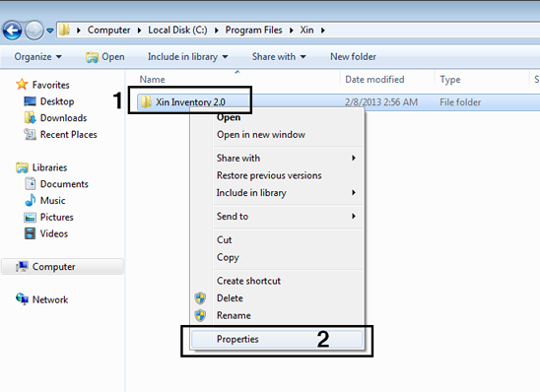
Task: Click the Videos filmstrip icon
Action: coord(30,233)
